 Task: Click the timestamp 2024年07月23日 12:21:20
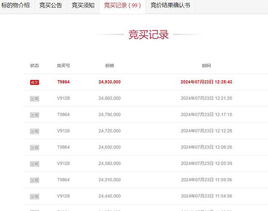(206, 98)
